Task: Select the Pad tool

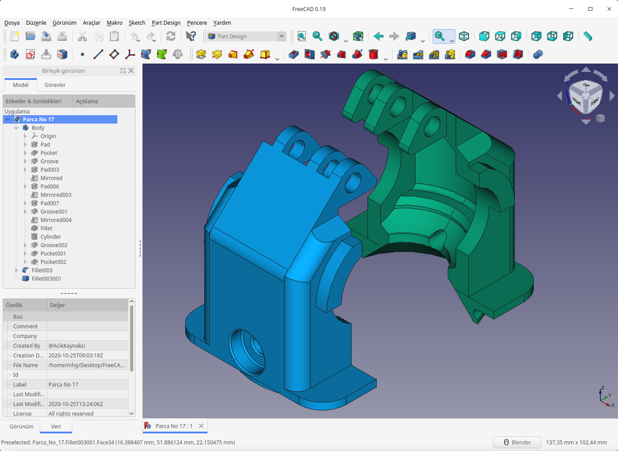Action: coord(201,54)
